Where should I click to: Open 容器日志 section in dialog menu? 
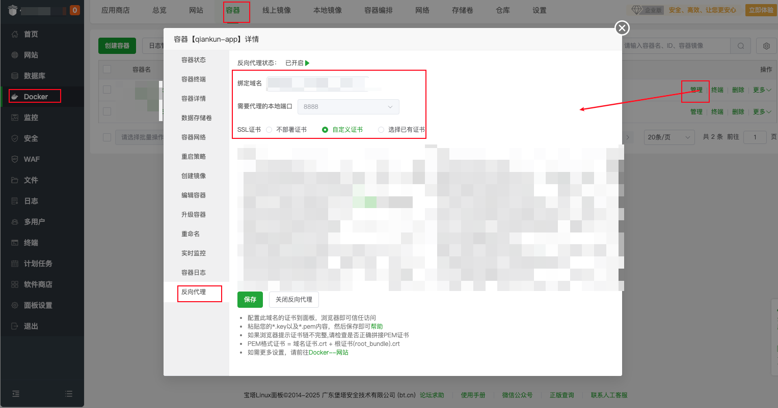tap(196, 273)
